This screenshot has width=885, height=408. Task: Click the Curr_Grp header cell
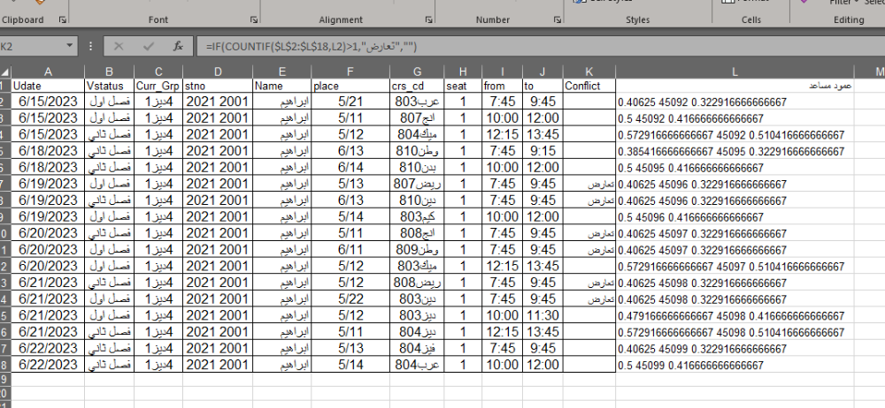coord(158,86)
